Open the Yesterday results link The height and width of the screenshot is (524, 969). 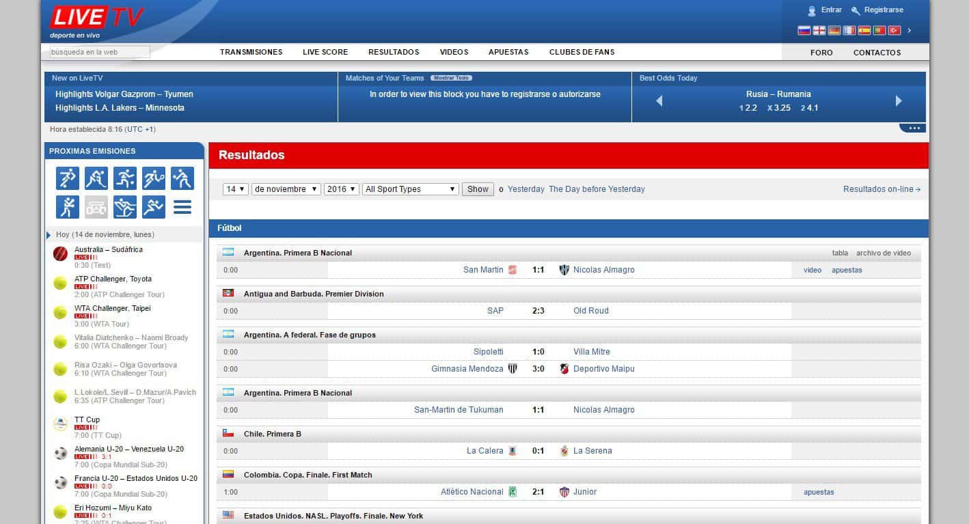click(526, 189)
